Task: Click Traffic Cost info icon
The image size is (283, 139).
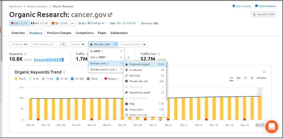Action: [159, 54]
